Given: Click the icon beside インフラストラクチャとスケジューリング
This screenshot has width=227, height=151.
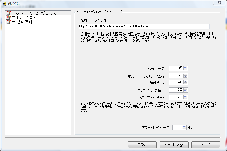Looking at the screenshot, I should pyautogui.click(x=8, y=13).
